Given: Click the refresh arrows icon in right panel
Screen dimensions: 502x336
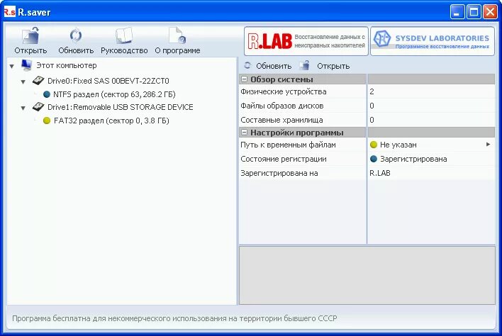Looking at the screenshot, I should click(247, 65).
